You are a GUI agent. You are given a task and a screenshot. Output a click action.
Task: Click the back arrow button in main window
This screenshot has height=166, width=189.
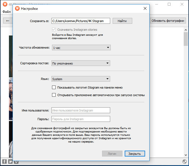pos(8,21)
